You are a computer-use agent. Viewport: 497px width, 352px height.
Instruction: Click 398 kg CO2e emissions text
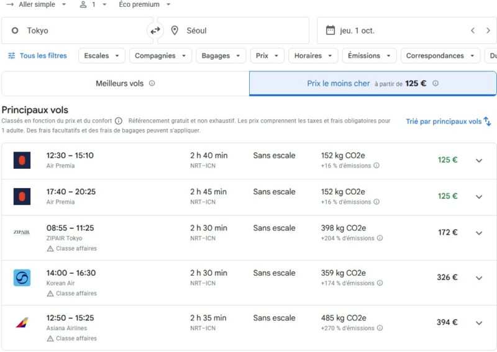click(344, 228)
